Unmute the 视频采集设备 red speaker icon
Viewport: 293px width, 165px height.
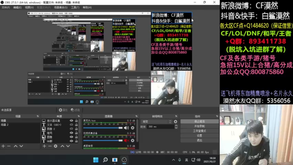tap(126, 140)
